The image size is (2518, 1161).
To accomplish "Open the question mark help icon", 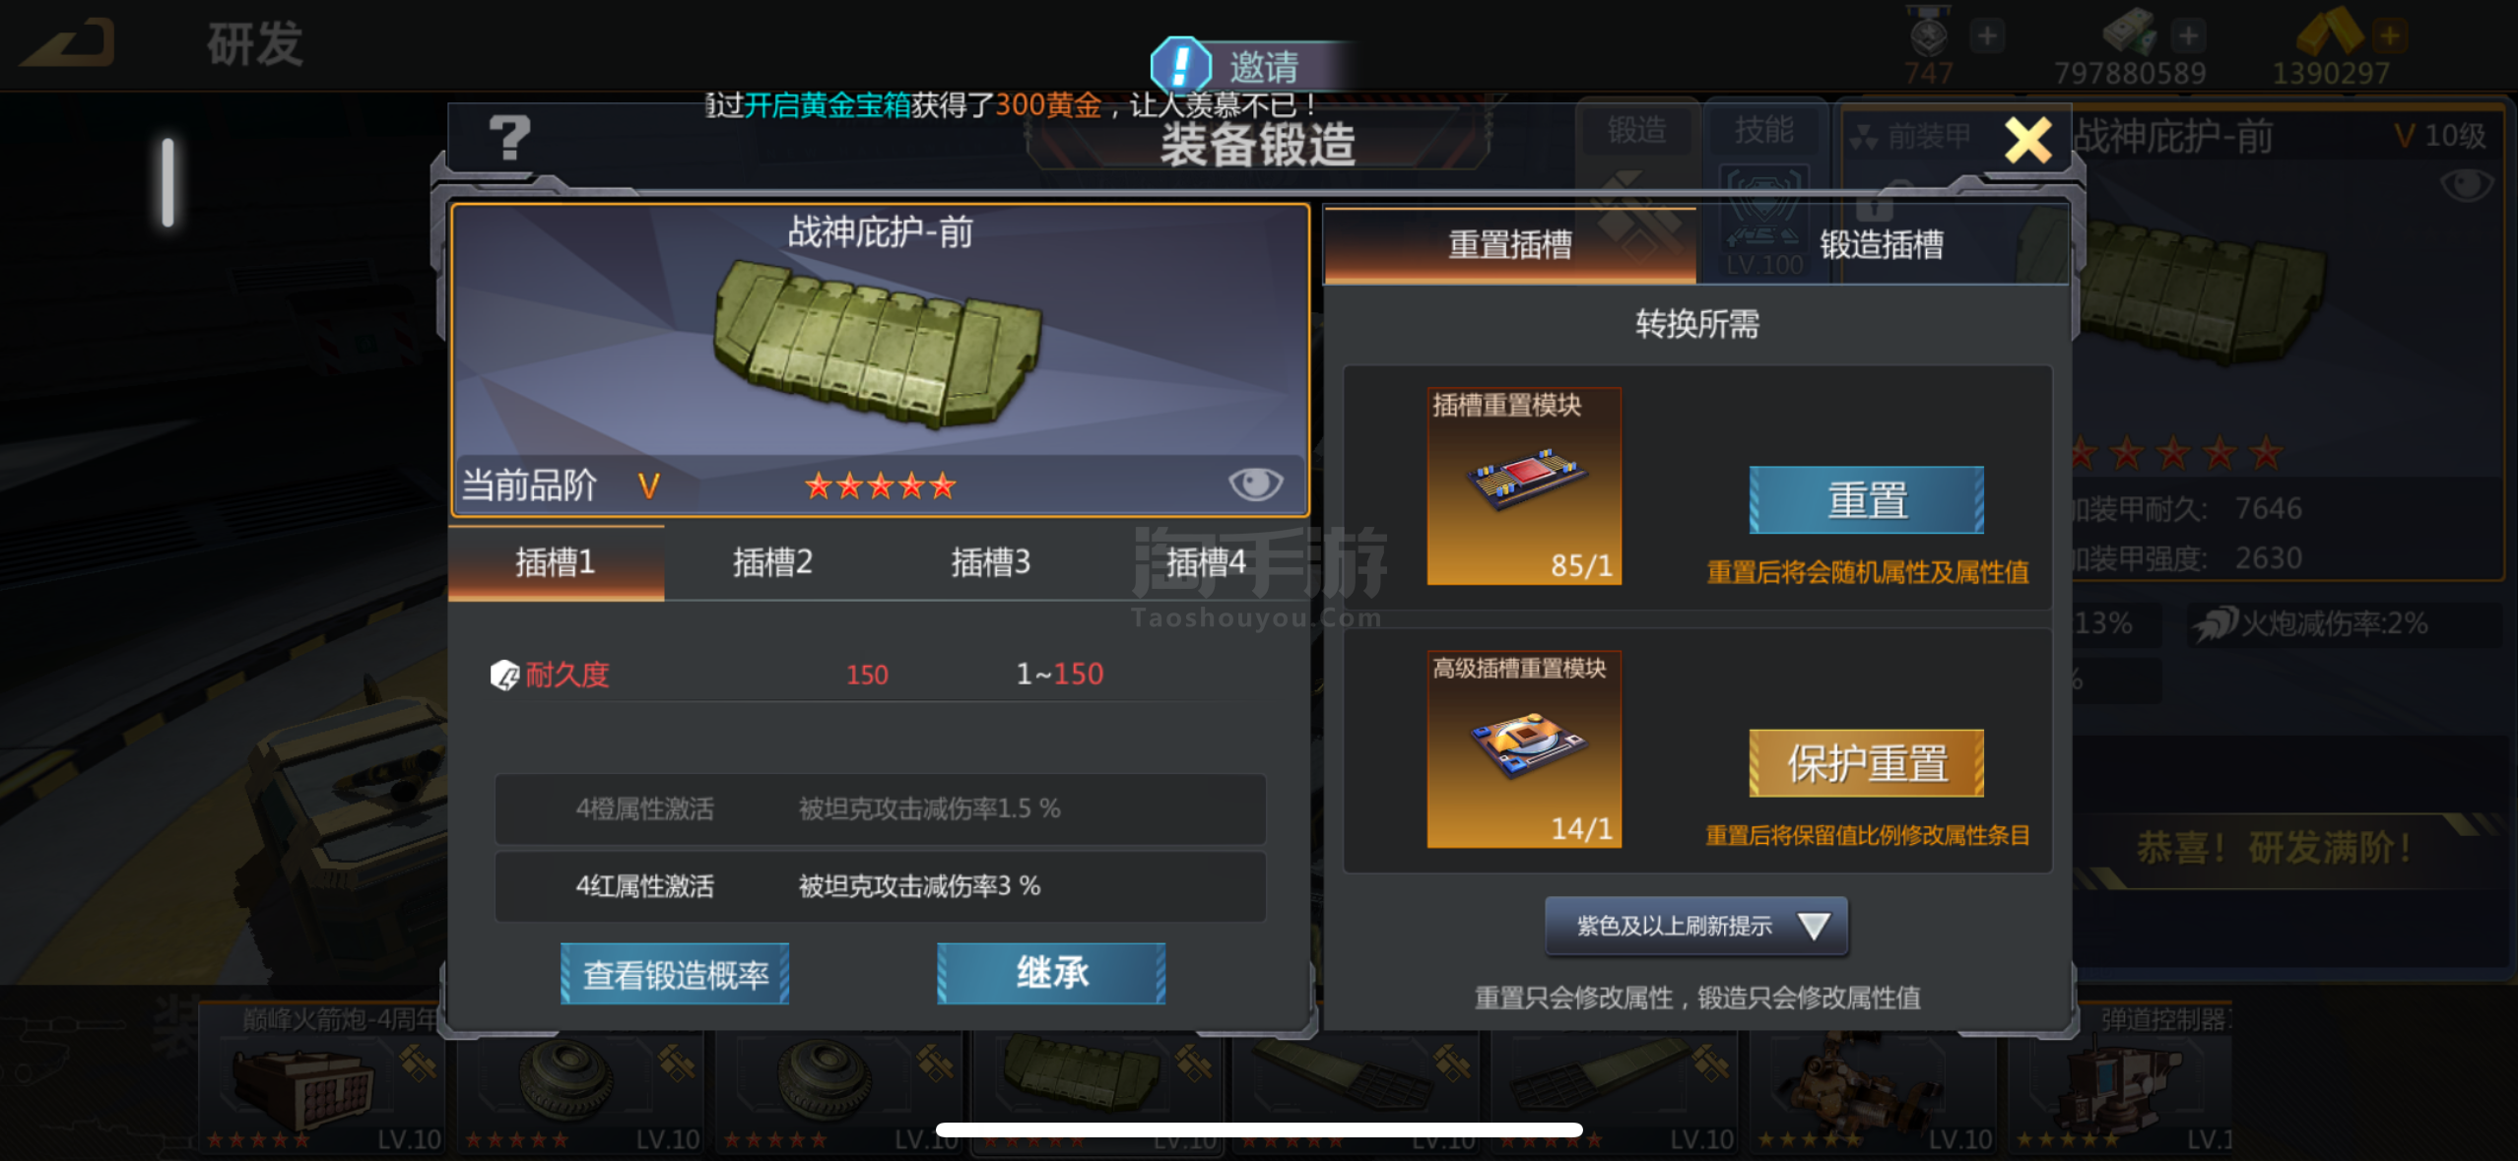I will [509, 139].
